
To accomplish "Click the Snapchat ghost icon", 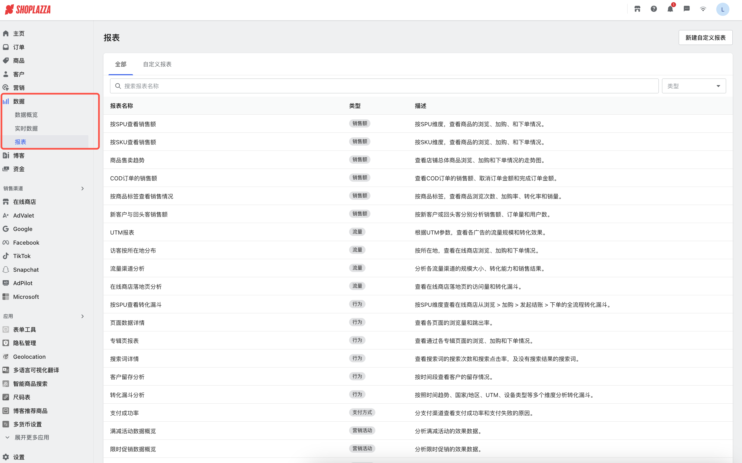I will pyautogui.click(x=6, y=270).
